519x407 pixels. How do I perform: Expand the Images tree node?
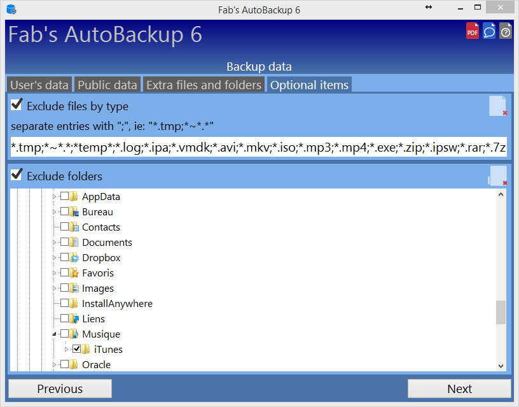[54, 288]
